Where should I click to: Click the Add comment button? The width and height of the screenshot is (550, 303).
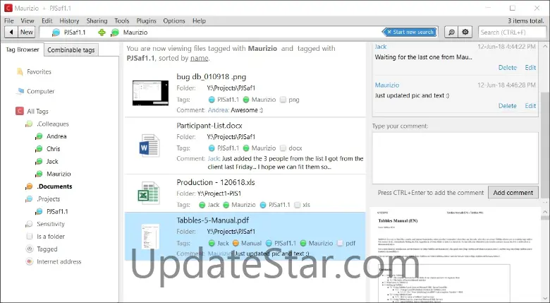tap(513, 193)
